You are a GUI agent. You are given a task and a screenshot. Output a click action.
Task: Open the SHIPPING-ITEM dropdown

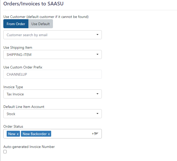52,55
